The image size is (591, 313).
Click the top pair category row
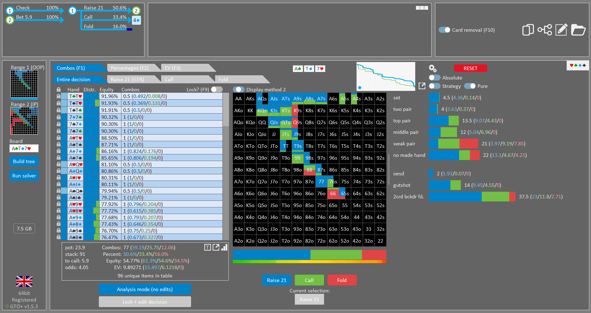tap(448, 121)
